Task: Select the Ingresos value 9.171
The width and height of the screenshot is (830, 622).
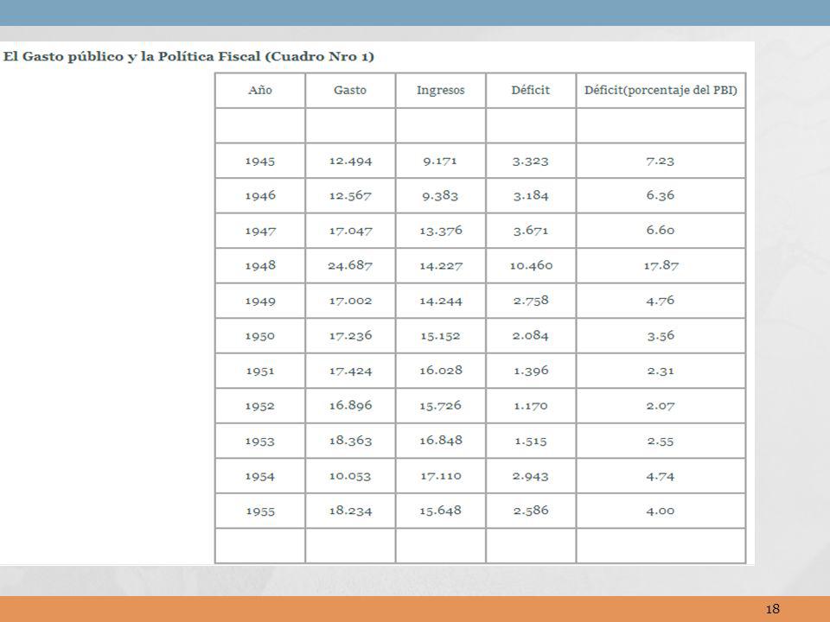Action: 440,161
